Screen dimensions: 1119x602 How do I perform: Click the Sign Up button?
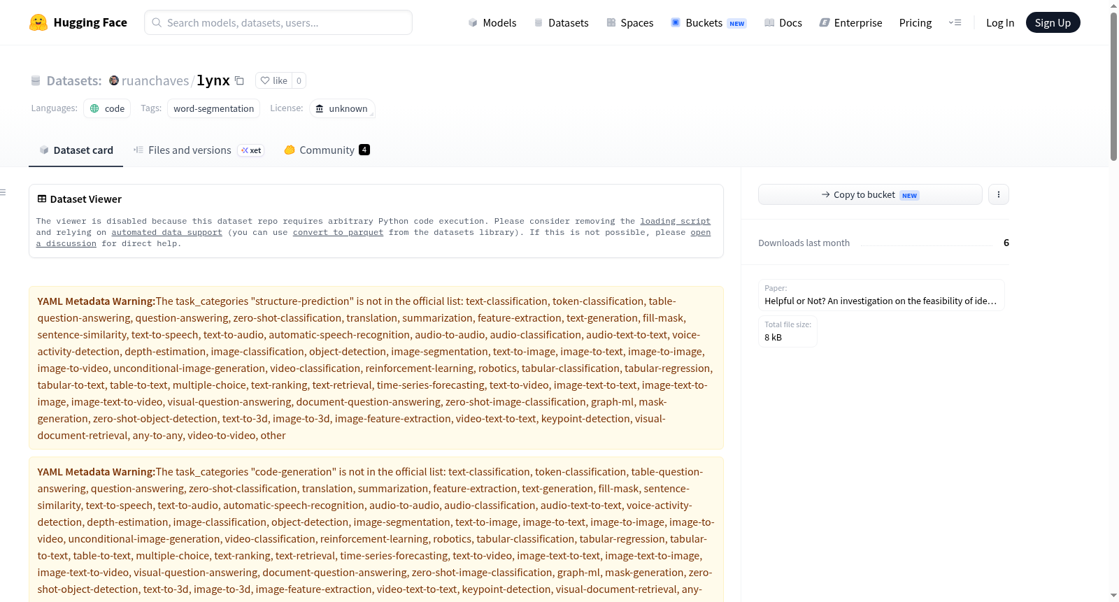coord(1053,22)
